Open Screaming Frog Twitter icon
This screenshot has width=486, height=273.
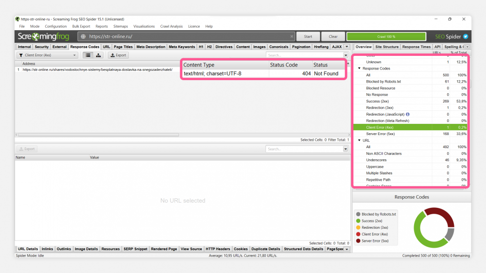click(466, 36)
